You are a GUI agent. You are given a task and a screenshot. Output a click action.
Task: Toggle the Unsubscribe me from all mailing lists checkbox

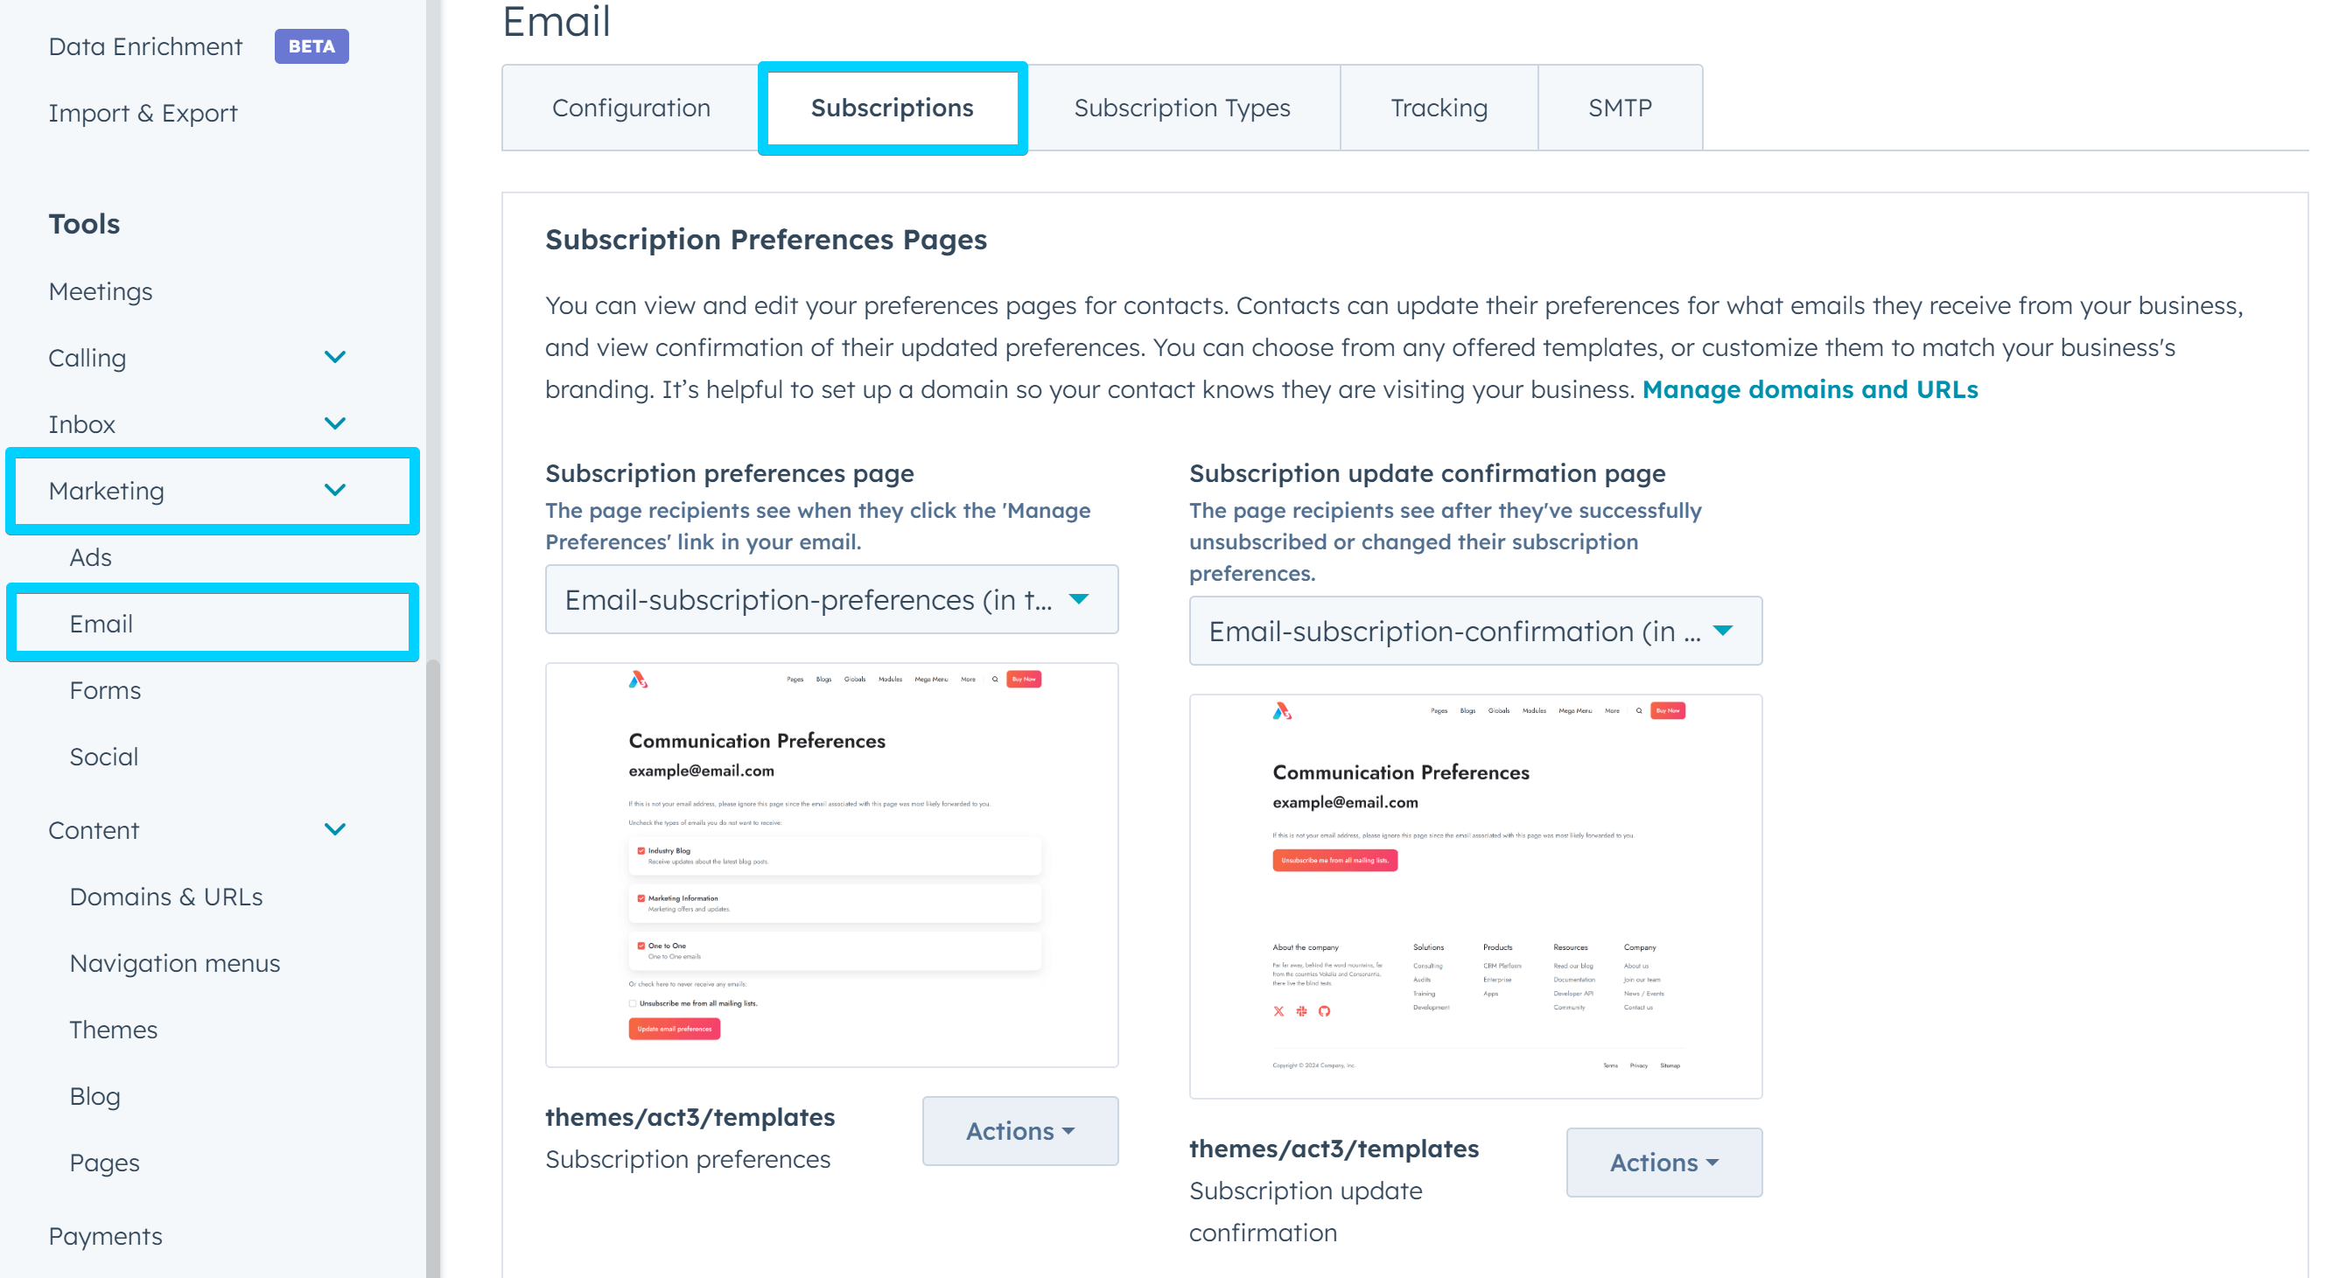[633, 1002]
